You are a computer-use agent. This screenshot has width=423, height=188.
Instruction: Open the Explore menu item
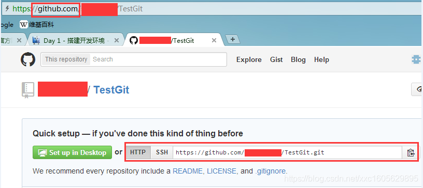coord(249,59)
